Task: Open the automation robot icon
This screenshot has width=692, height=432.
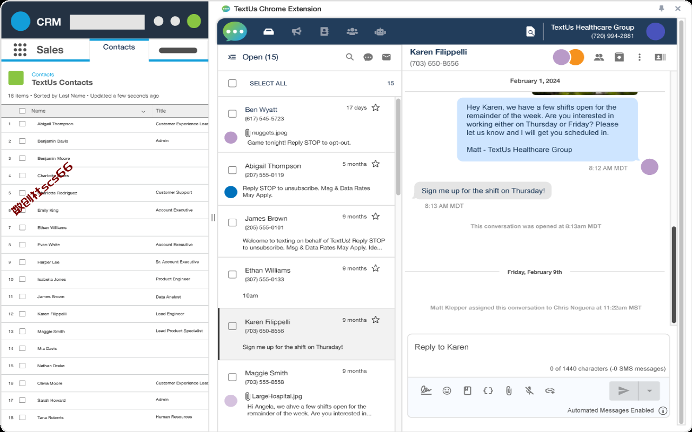Action: 380,31
